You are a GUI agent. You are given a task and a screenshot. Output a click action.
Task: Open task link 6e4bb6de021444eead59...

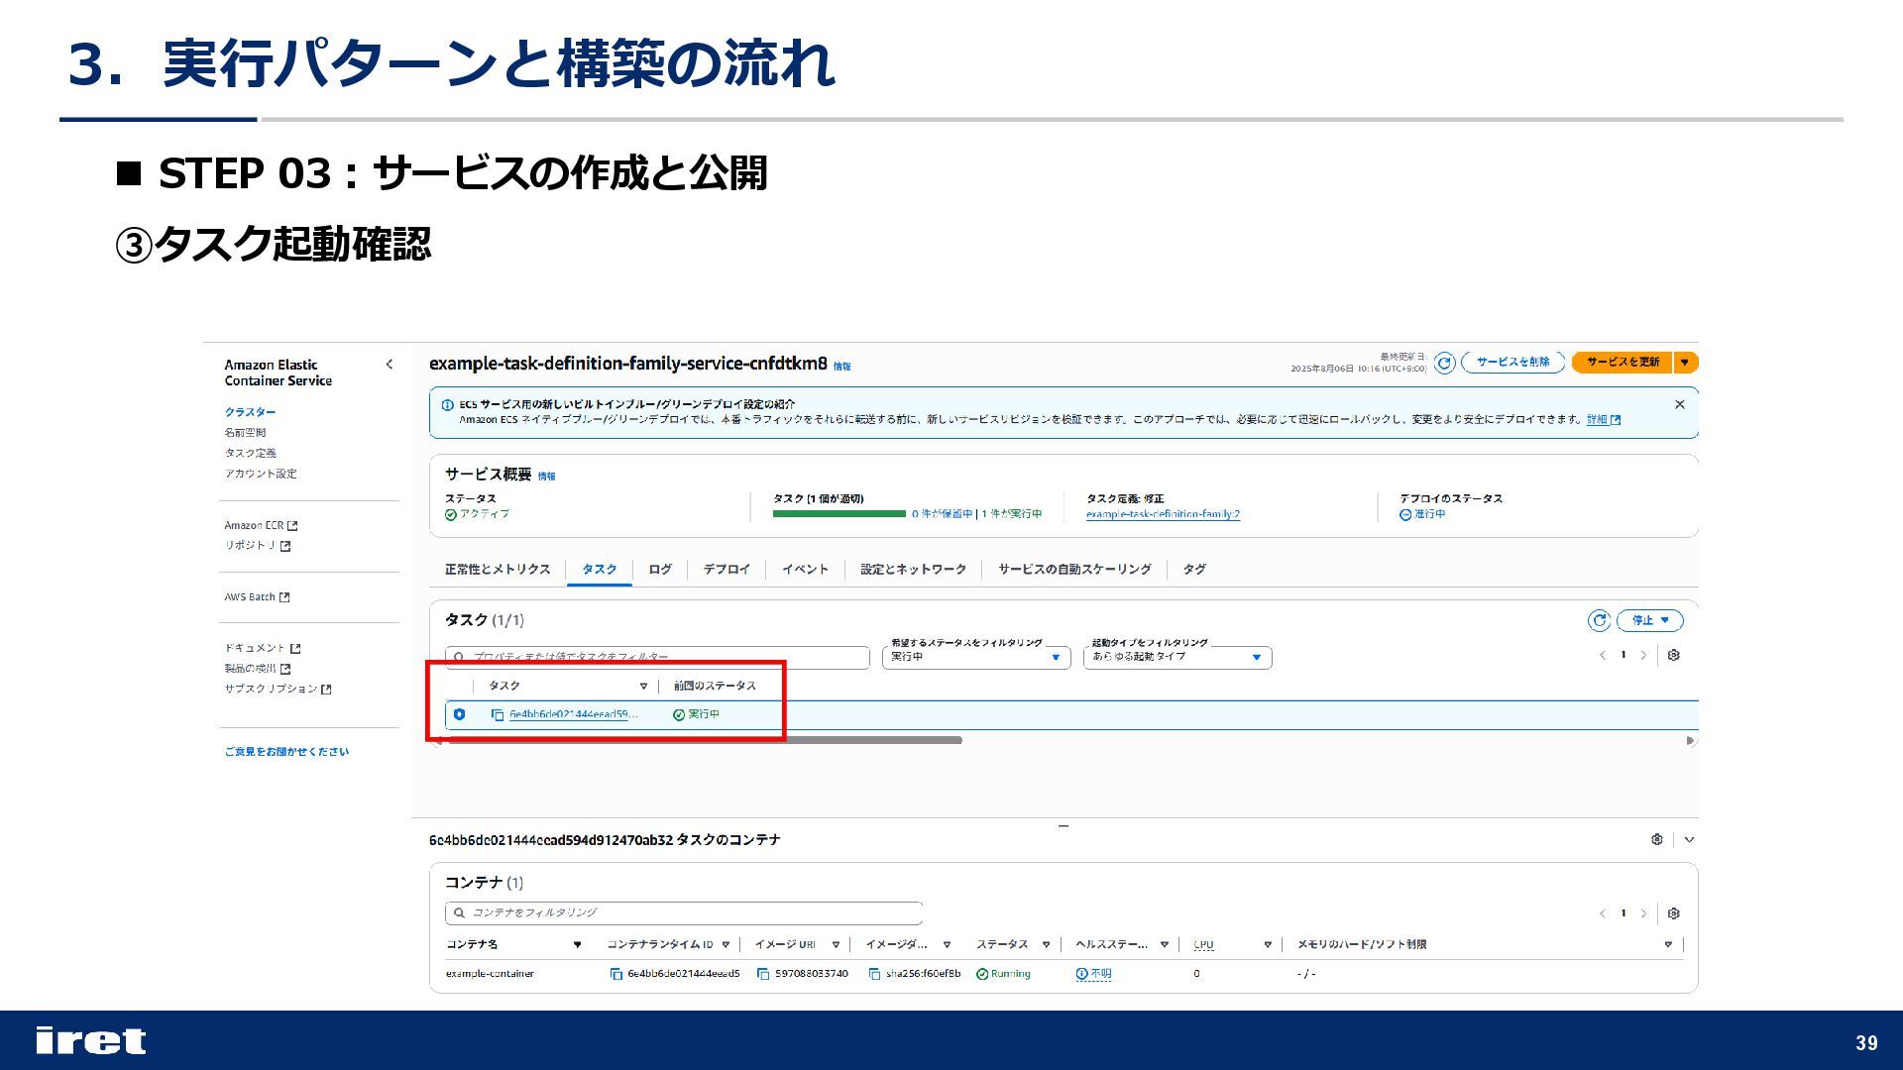pyautogui.click(x=573, y=714)
